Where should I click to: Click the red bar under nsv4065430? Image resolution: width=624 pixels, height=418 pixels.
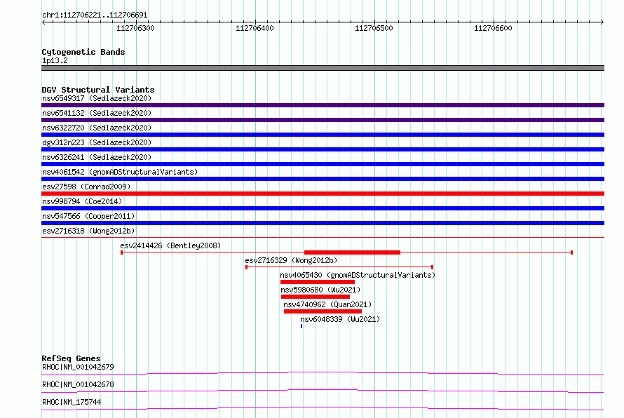318,282
